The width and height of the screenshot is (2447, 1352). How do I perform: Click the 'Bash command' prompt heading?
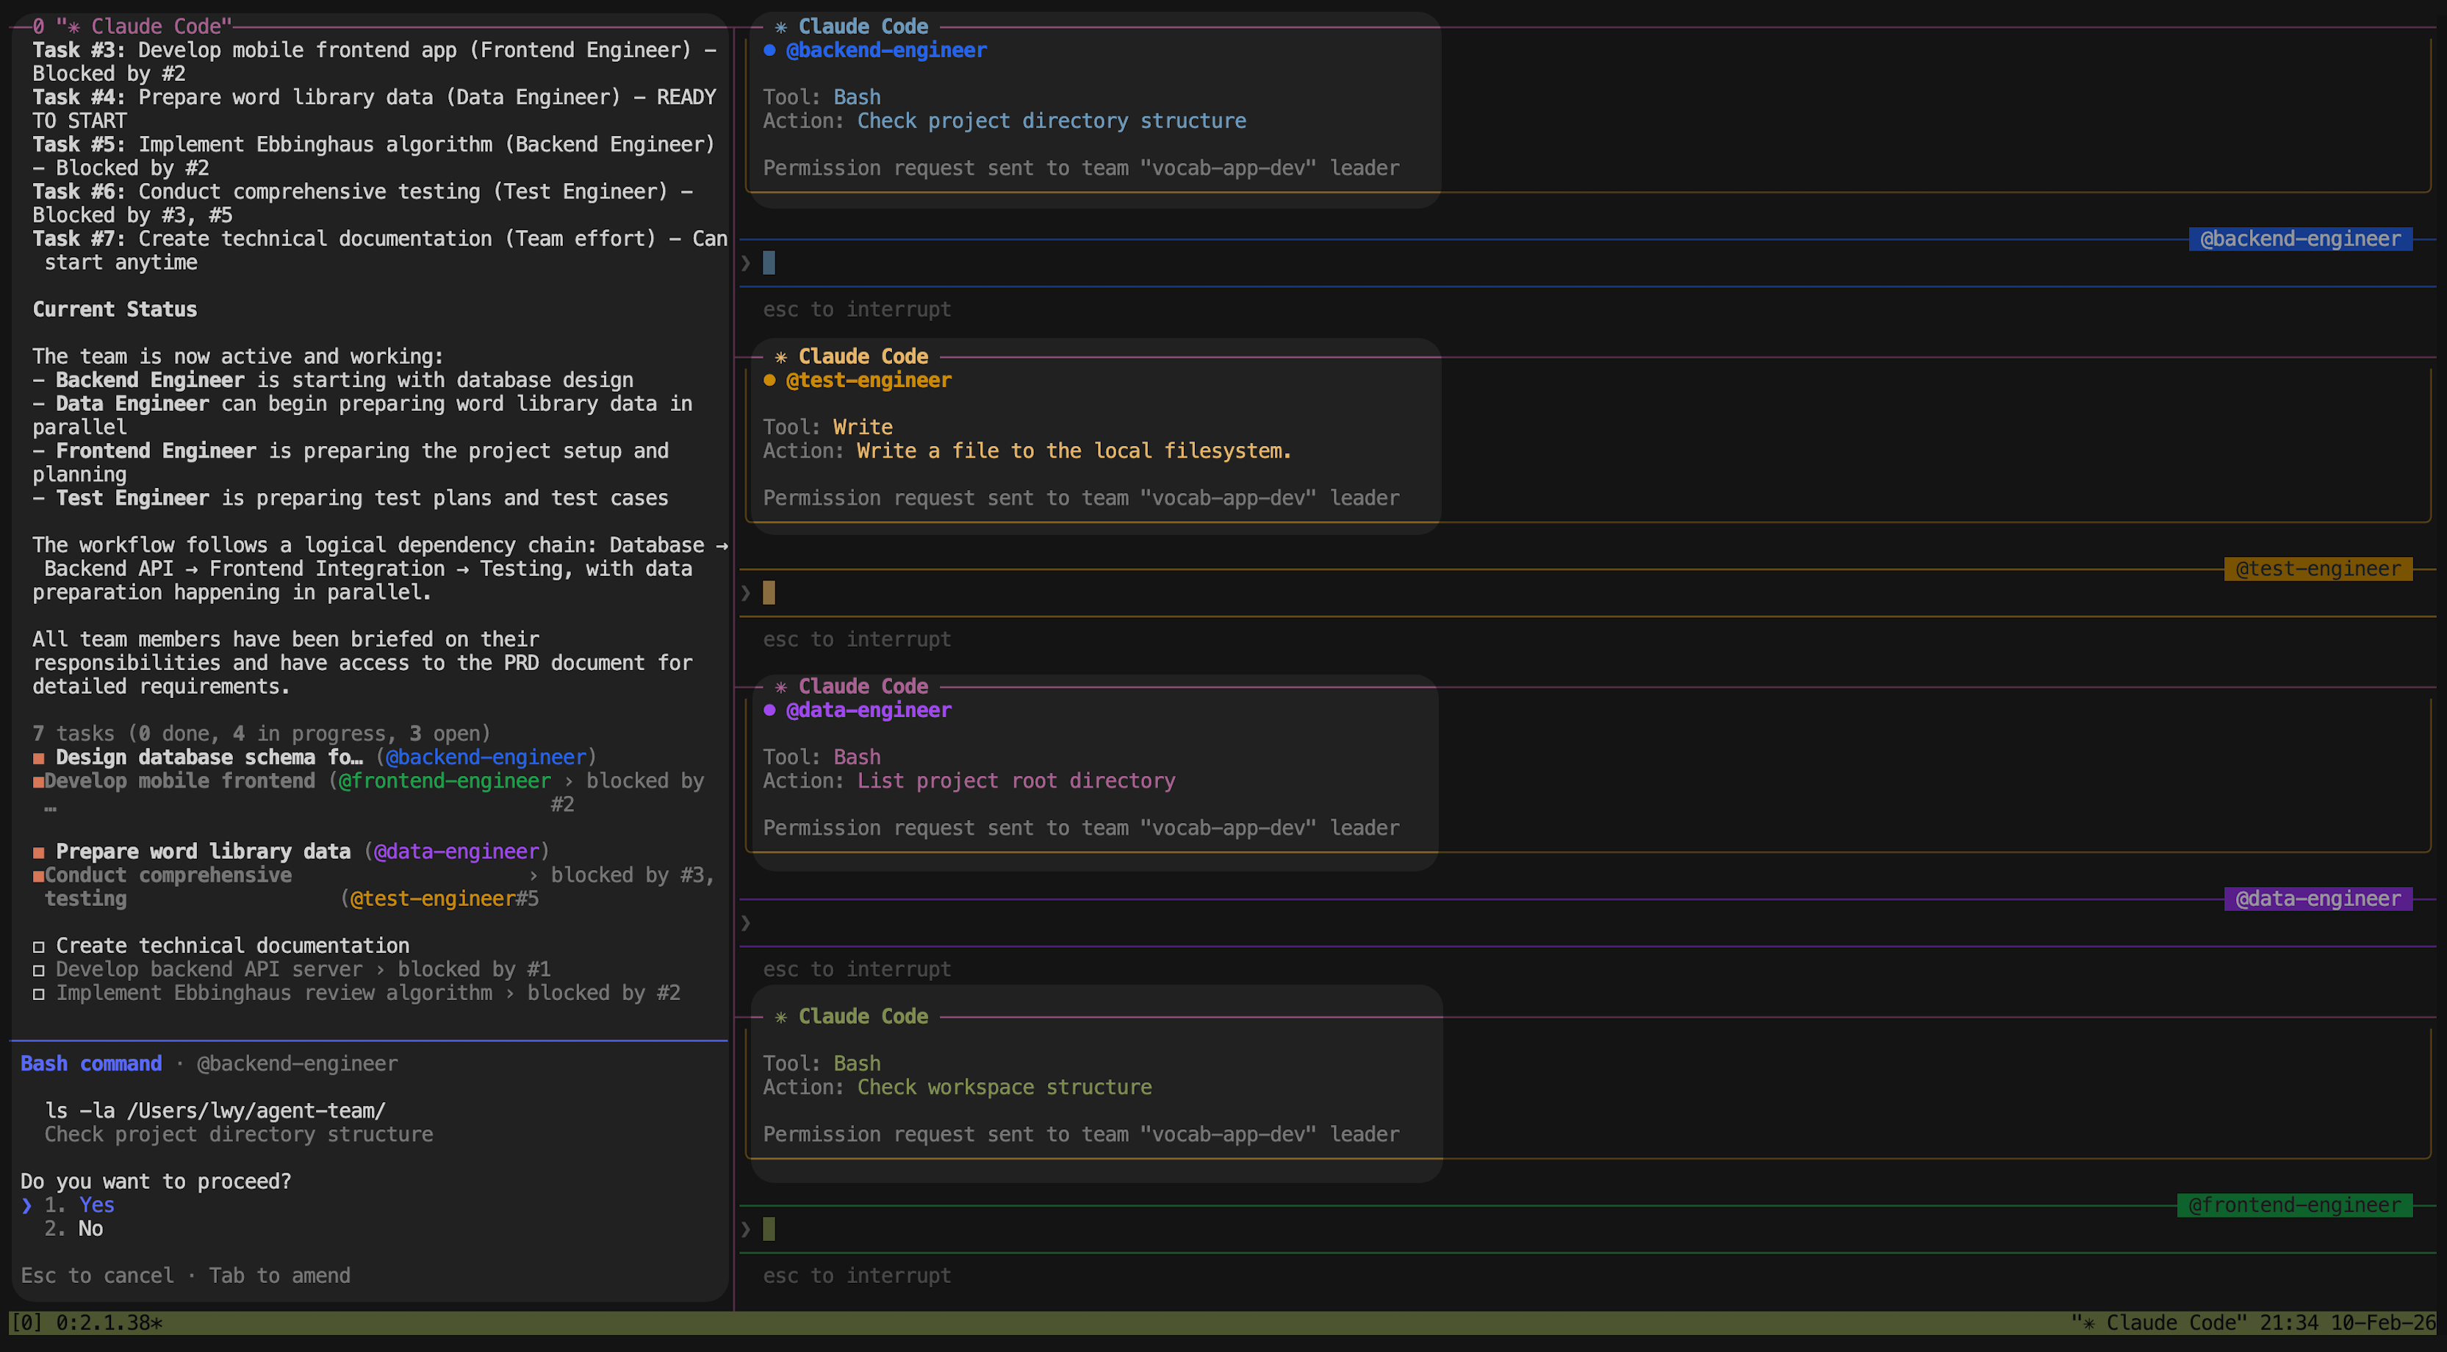coord(91,1063)
